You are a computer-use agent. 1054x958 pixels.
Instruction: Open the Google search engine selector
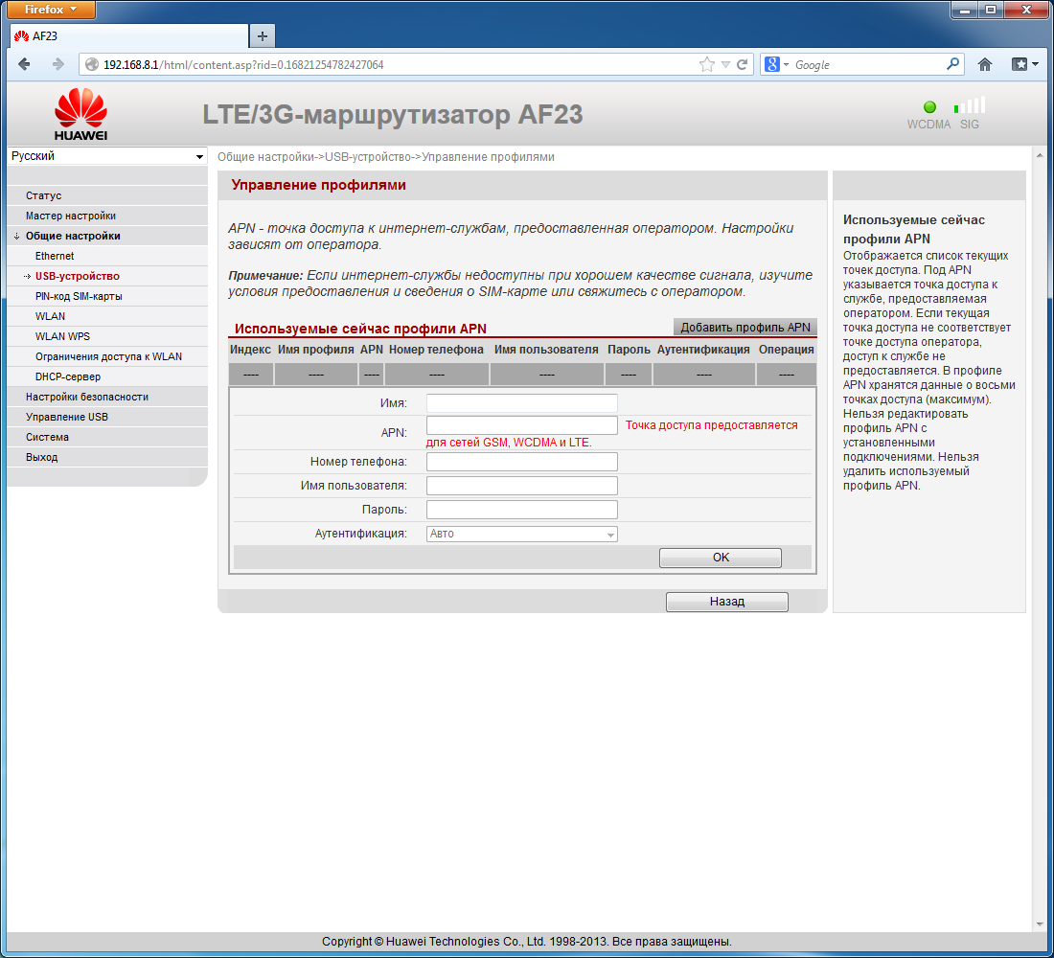tap(776, 64)
